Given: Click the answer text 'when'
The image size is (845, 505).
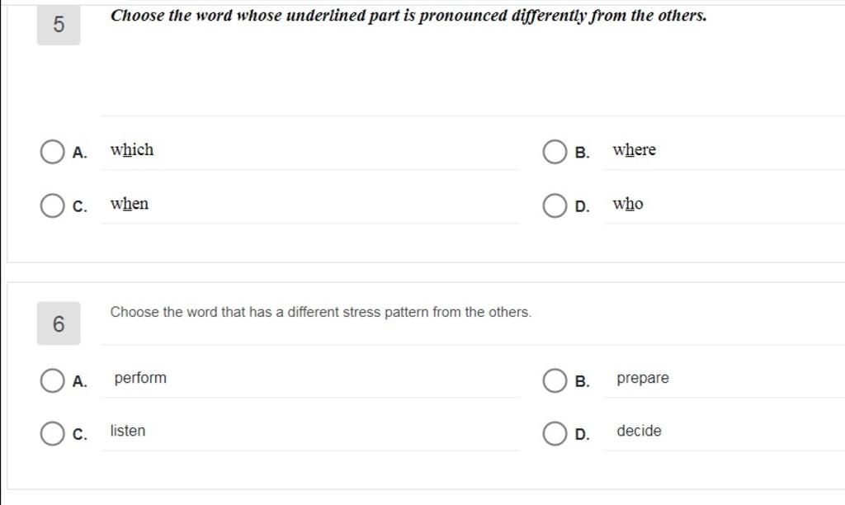Looking at the screenshot, I should click(x=130, y=204).
